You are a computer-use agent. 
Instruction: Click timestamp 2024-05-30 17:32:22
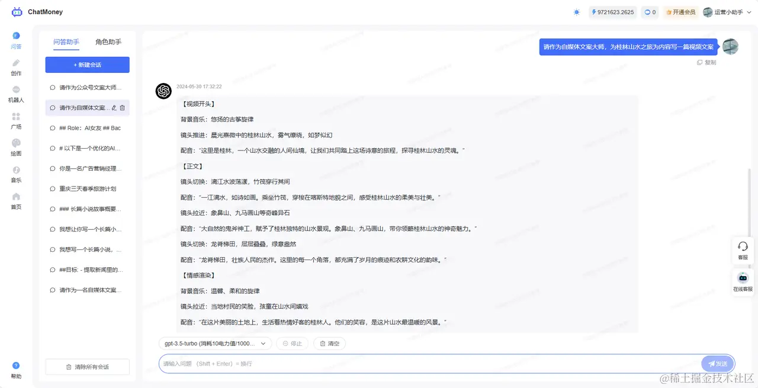coord(199,86)
